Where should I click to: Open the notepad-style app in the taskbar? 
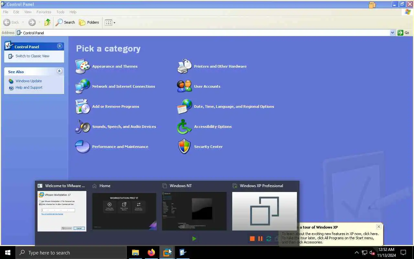(x=183, y=253)
